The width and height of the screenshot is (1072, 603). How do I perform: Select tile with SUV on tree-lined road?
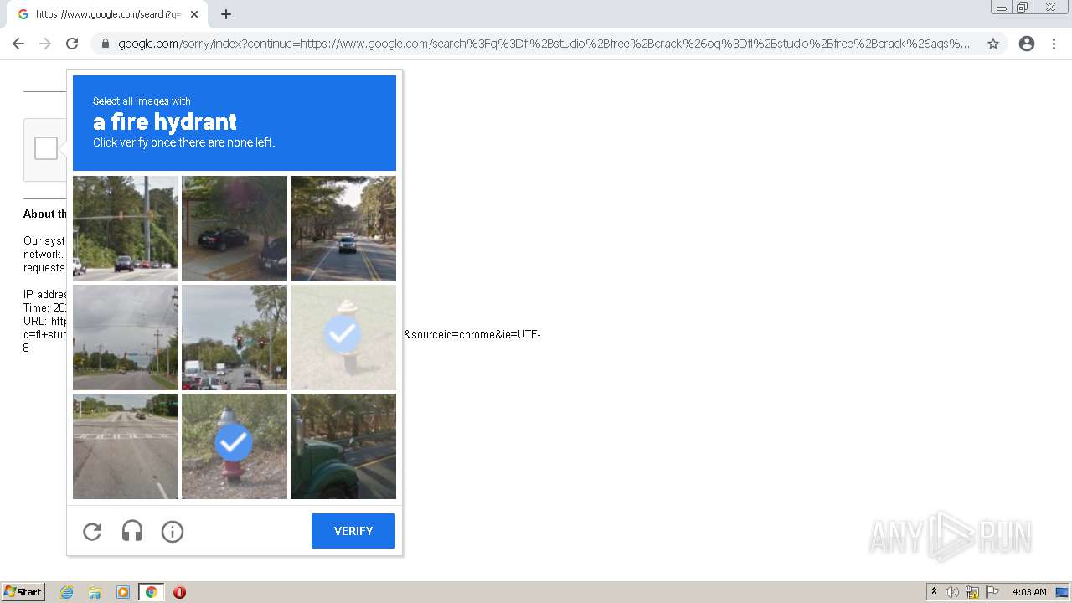[343, 229]
